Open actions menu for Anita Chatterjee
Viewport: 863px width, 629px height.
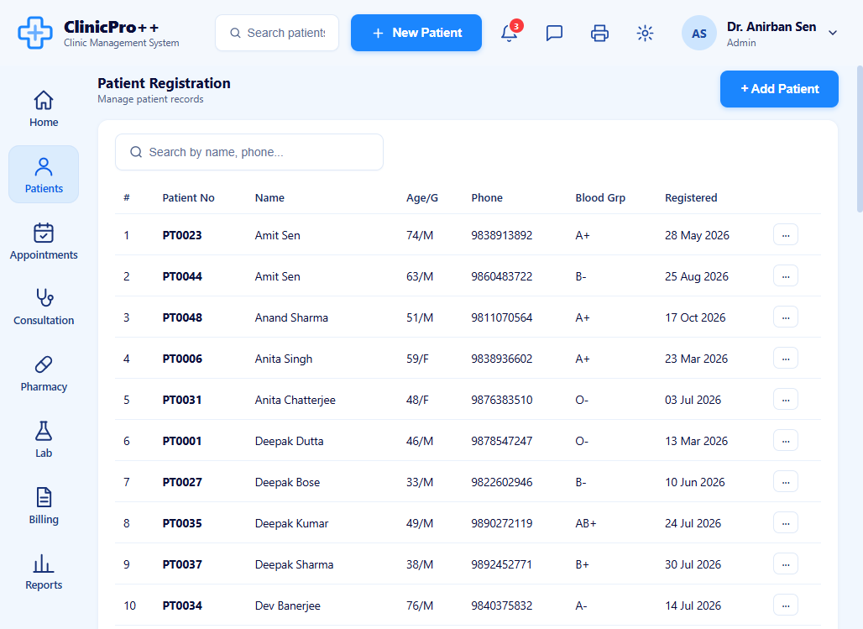pos(786,400)
